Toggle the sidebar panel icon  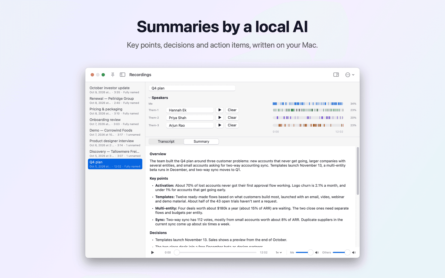123,75
